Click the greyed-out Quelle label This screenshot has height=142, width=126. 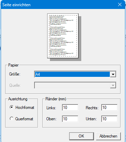click(x=15, y=85)
